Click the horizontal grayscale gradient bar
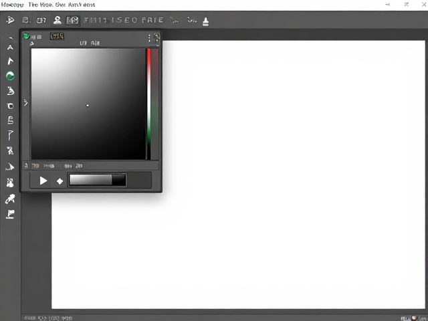Image resolution: width=428 pixels, height=321 pixels. [98, 180]
